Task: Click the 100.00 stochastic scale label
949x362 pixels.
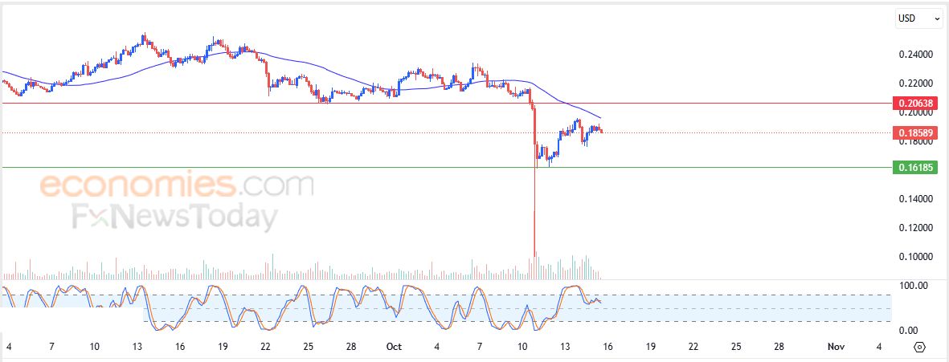Action: (914, 286)
